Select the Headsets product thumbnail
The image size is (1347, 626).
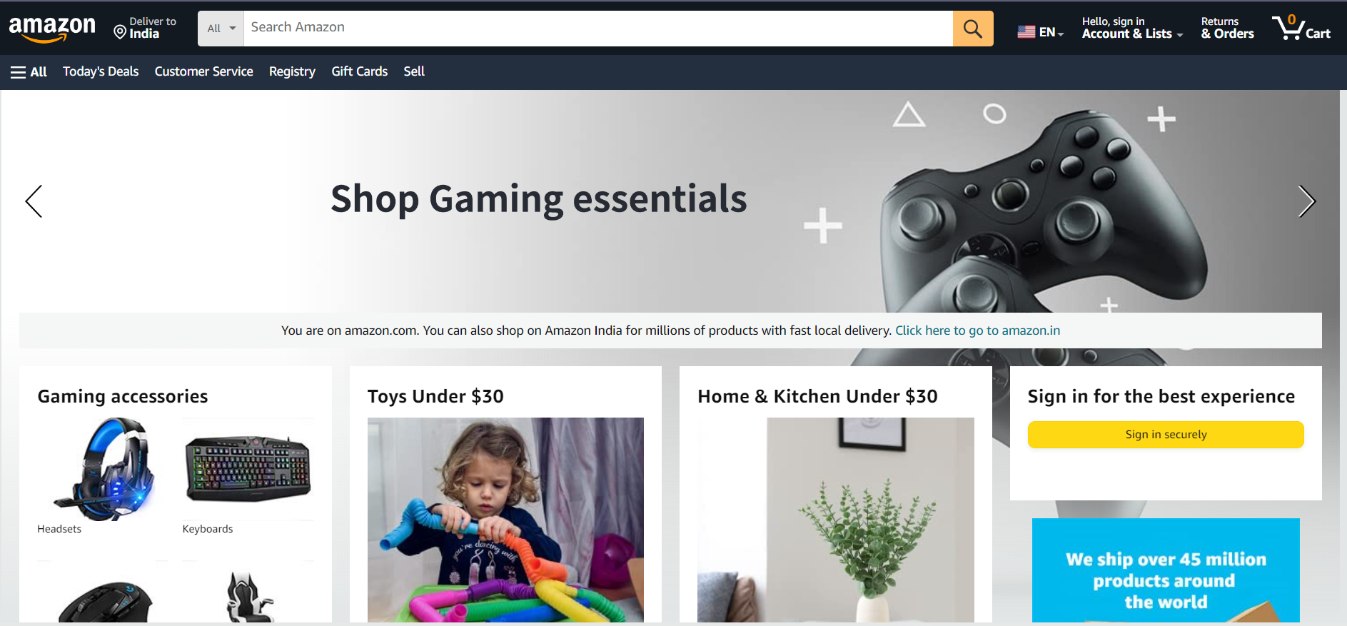103,469
